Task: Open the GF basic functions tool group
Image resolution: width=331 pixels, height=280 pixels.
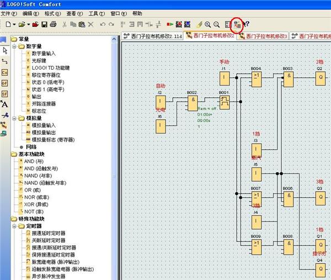Action: pyautogui.click(x=4, y=83)
